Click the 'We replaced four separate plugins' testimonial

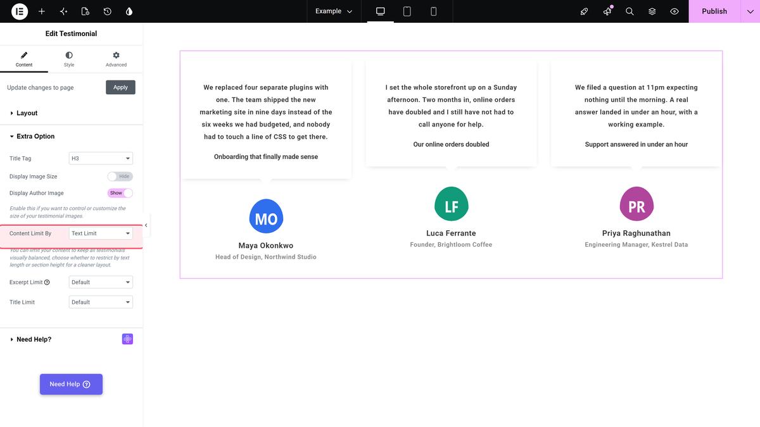[x=266, y=112]
